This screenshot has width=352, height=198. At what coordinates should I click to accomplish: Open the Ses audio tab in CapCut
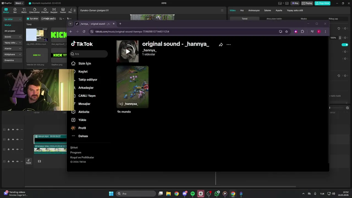pyautogui.click(x=15, y=10)
